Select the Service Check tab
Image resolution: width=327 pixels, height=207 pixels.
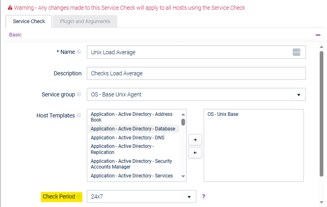[29, 21]
